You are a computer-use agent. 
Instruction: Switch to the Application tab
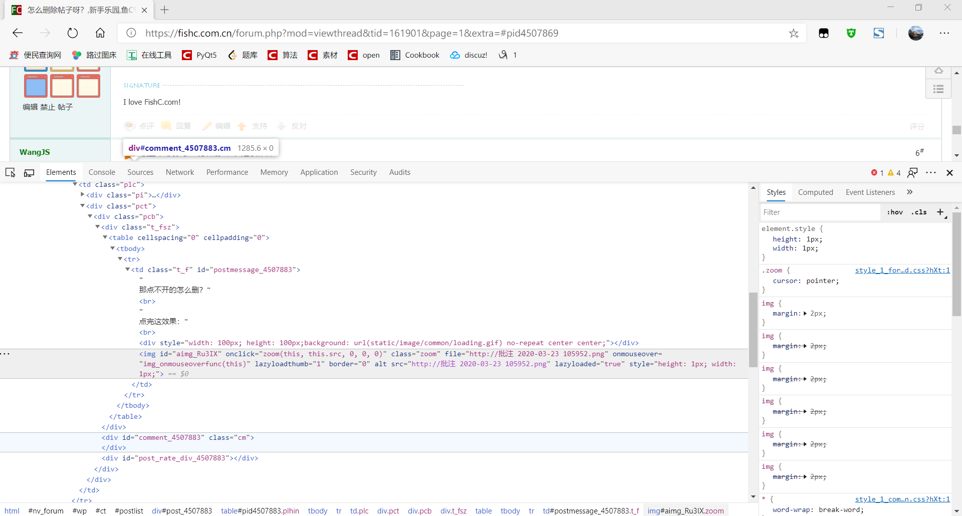[319, 172]
